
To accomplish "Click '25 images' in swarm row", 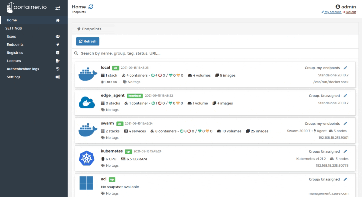I will point(257,131).
